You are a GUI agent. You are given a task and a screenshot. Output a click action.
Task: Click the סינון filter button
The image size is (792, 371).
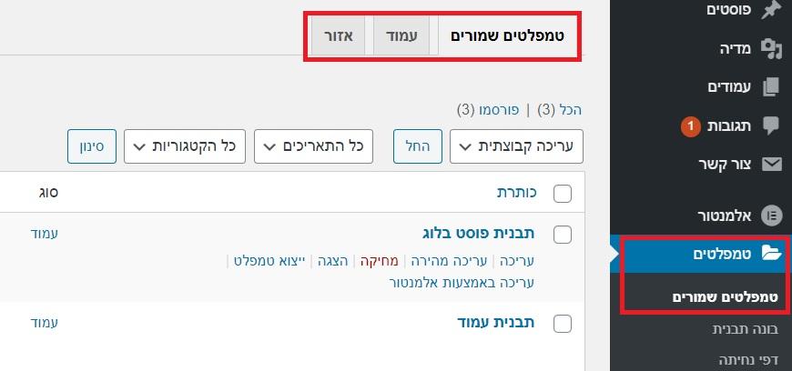click(x=92, y=146)
